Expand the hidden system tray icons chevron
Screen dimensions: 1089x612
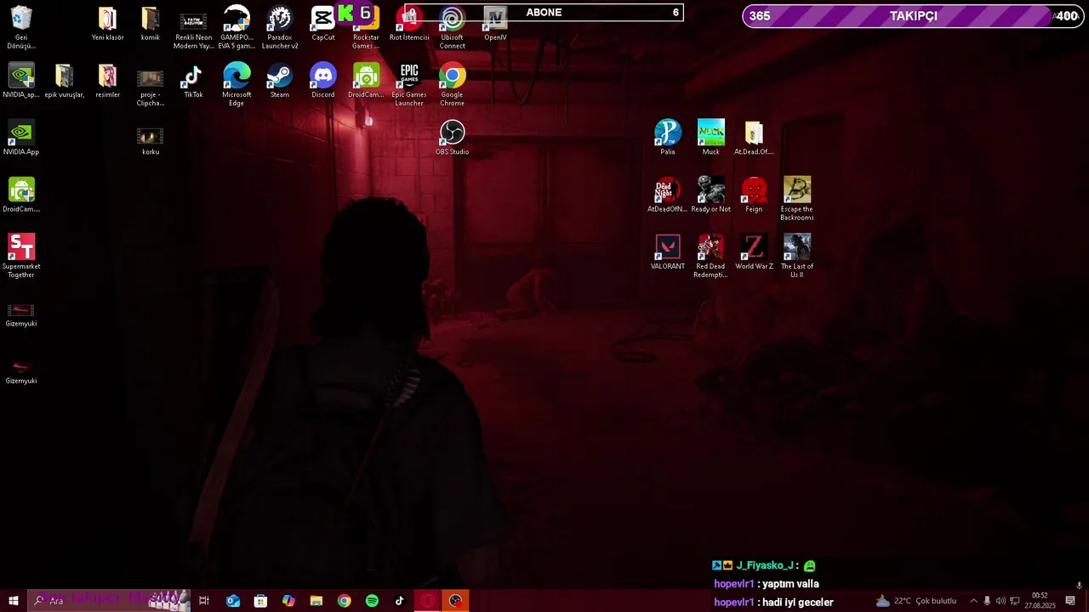click(973, 601)
